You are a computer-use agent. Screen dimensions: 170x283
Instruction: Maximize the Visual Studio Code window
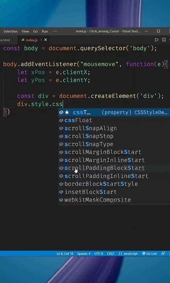tap(158, 31)
